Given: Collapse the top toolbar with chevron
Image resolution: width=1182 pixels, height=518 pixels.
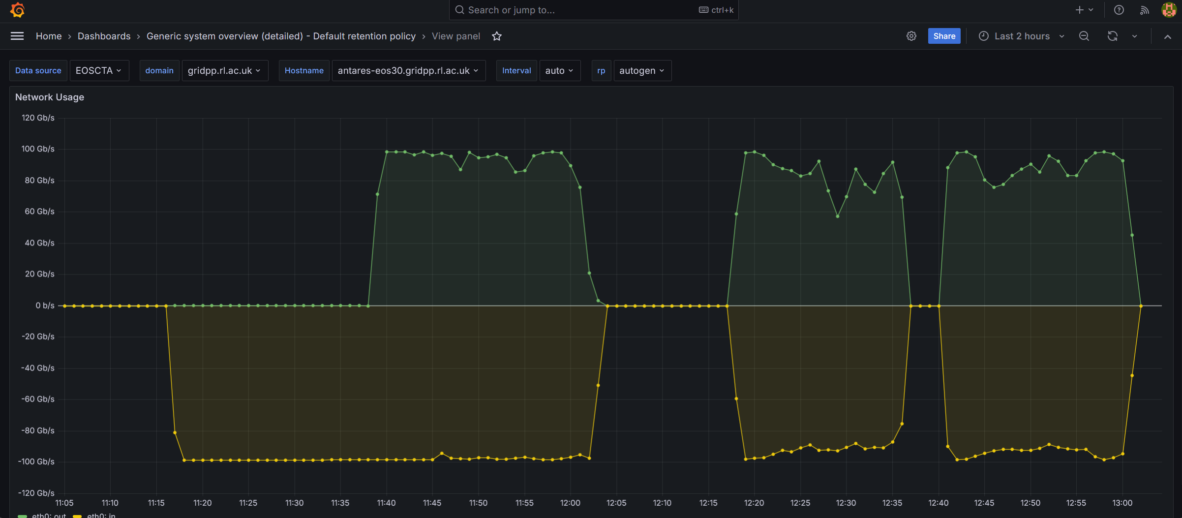Looking at the screenshot, I should (x=1168, y=36).
